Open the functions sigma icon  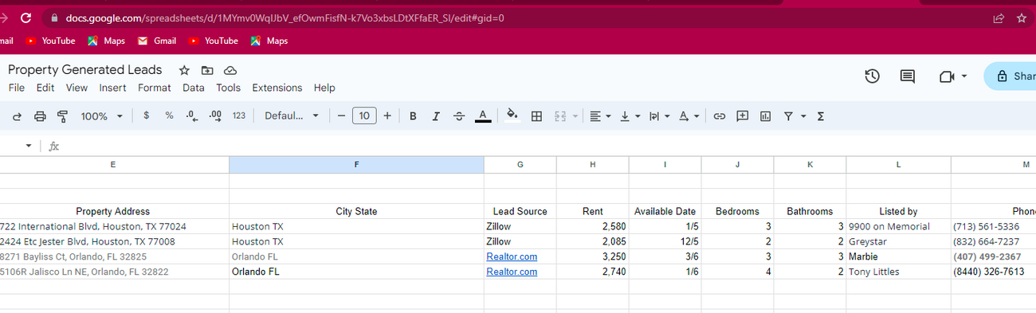(820, 116)
